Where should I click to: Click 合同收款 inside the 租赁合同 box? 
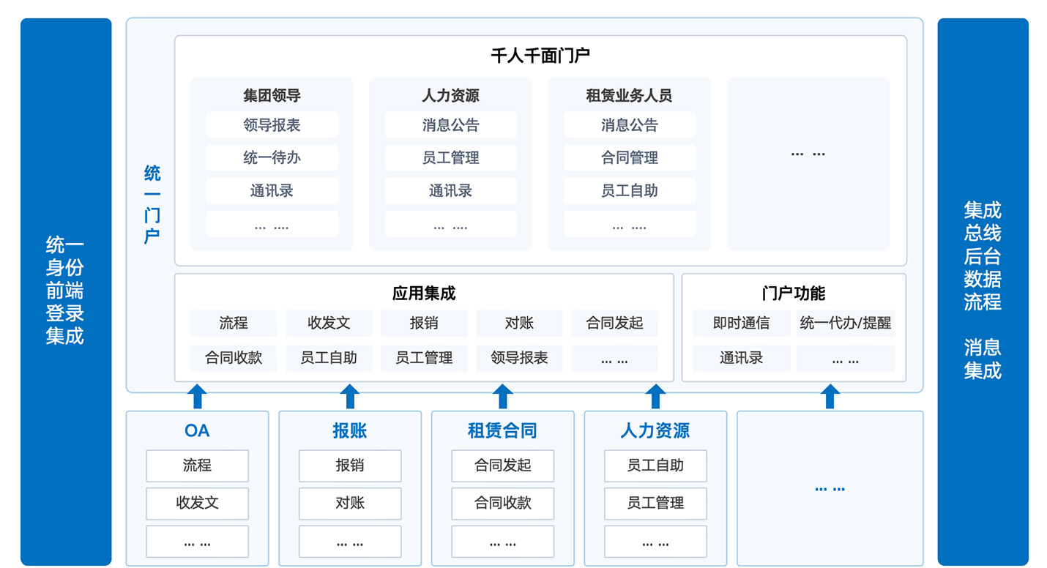click(502, 504)
